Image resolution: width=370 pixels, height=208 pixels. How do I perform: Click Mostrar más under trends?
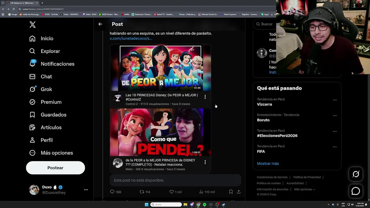(268, 164)
